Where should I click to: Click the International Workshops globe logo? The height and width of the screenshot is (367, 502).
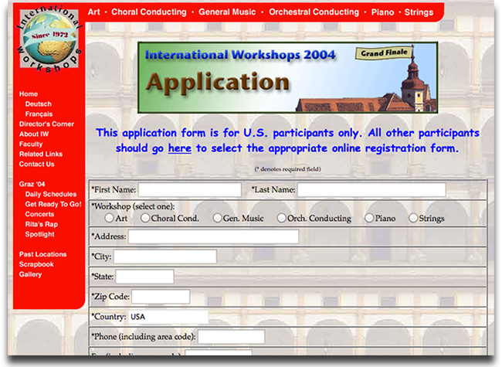point(49,39)
